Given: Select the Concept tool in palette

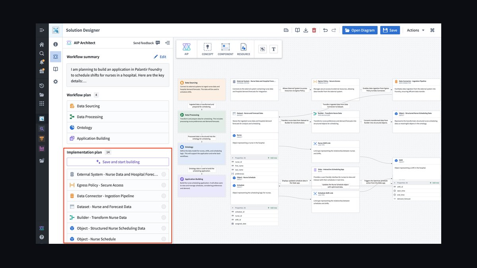Looking at the screenshot, I should [207, 49].
